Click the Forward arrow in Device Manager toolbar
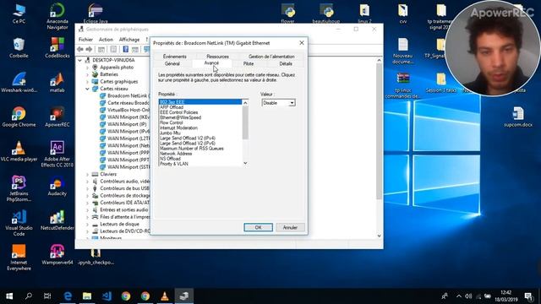541x304 pixels. click(89, 50)
